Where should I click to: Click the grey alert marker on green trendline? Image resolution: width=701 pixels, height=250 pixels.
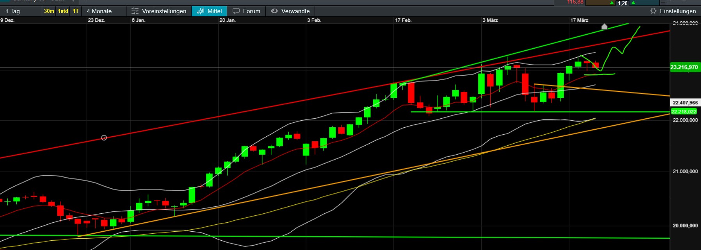pos(604,26)
